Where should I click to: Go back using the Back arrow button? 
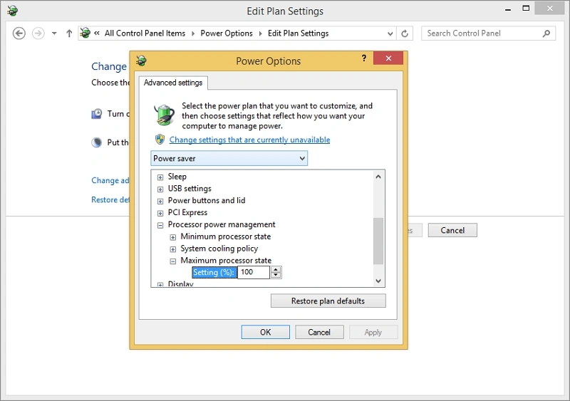[x=19, y=33]
